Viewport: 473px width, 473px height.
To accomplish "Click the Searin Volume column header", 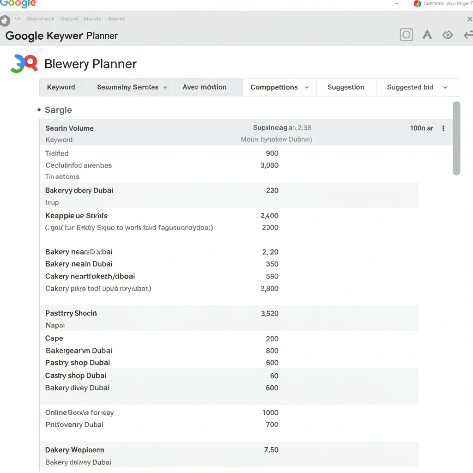I will [69, 128].
